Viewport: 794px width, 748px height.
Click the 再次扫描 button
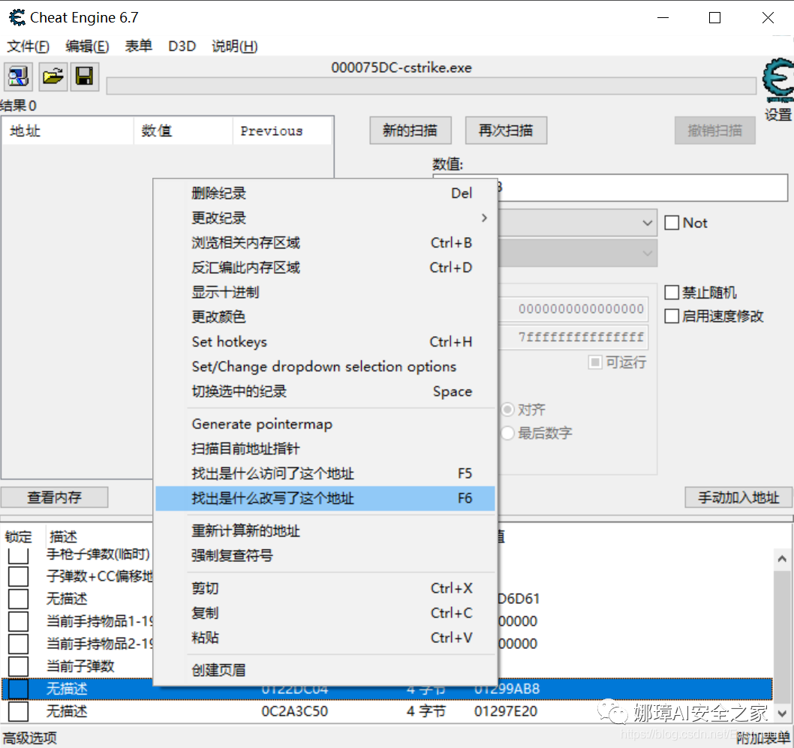(x=506, y=131)
